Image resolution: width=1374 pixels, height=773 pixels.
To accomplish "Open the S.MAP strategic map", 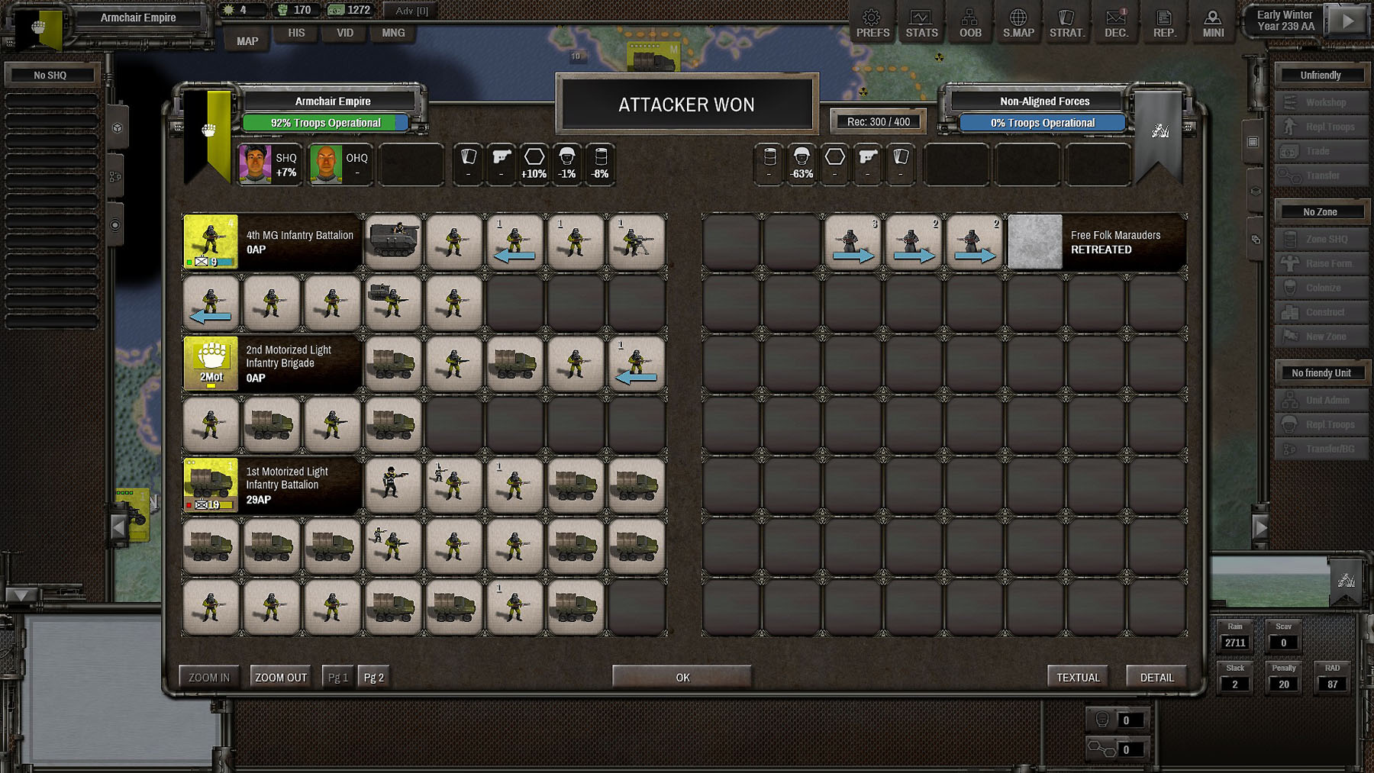I will click(x=1018, y=23).
